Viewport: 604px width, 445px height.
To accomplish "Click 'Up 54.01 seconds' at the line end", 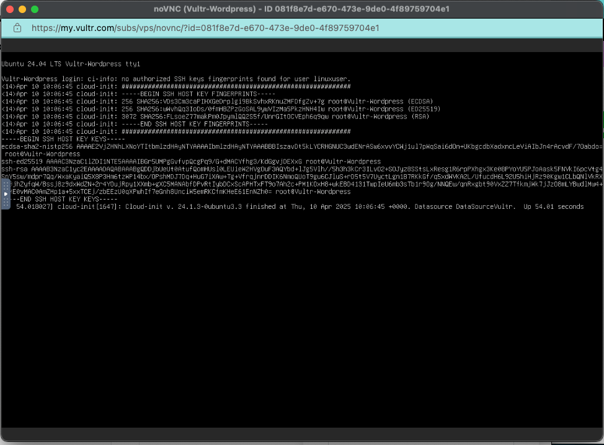I will pos(554,207).
